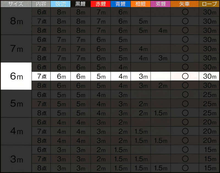Screen dimensions: 220x173
Task: Click the 8m size group cell
Action: pos(16,21)
